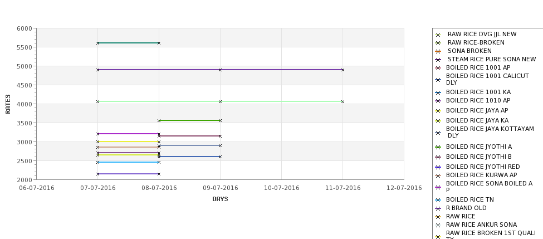
Task: Click the light green line near 4050
Action: pyautogui.click(x=220, y=101)
